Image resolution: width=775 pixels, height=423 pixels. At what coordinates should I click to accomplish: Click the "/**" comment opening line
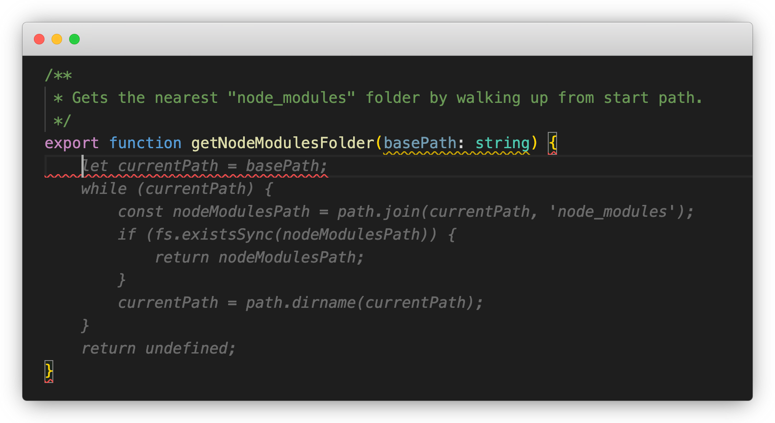(x=59, y=76)
